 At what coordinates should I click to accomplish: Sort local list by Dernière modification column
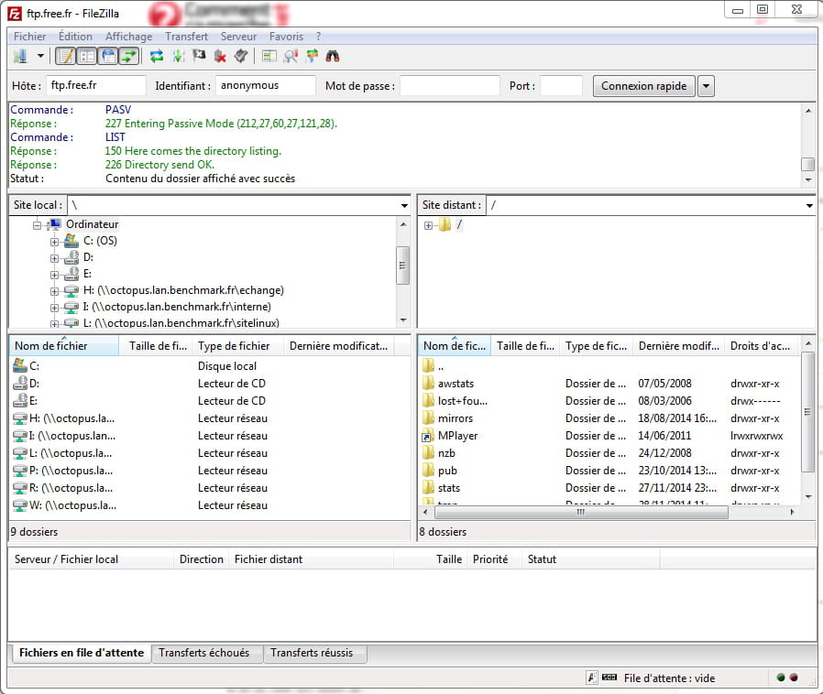click(x=339, y=346)
